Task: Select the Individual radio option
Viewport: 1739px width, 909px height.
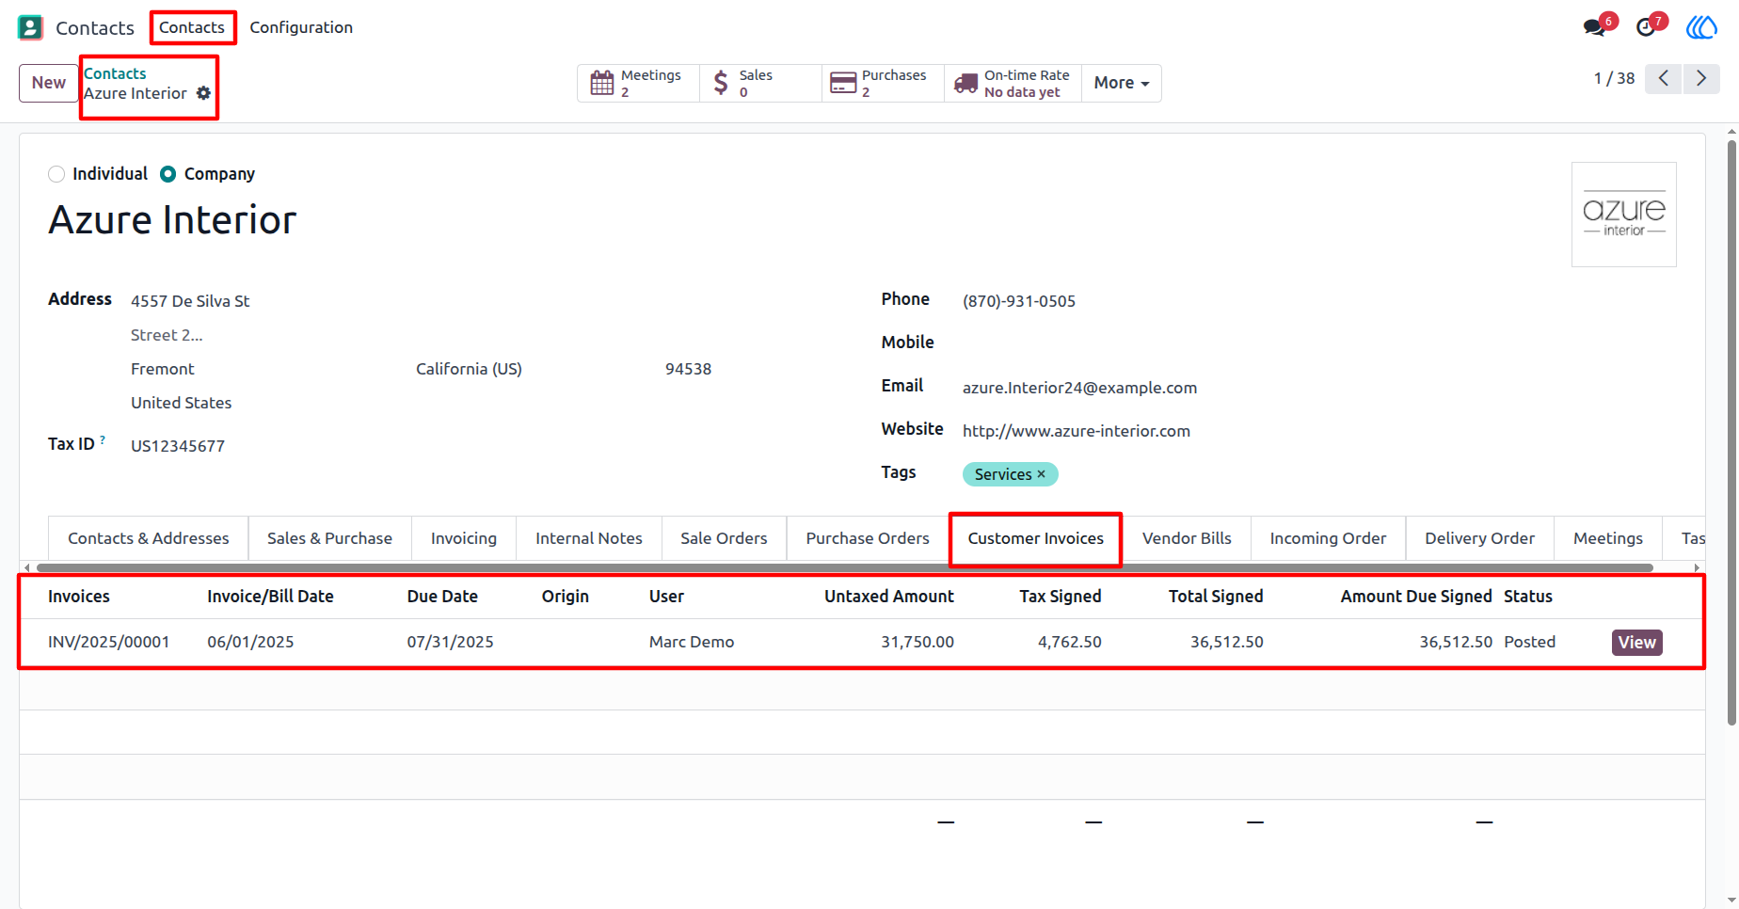Action: [x=56, y=174]
